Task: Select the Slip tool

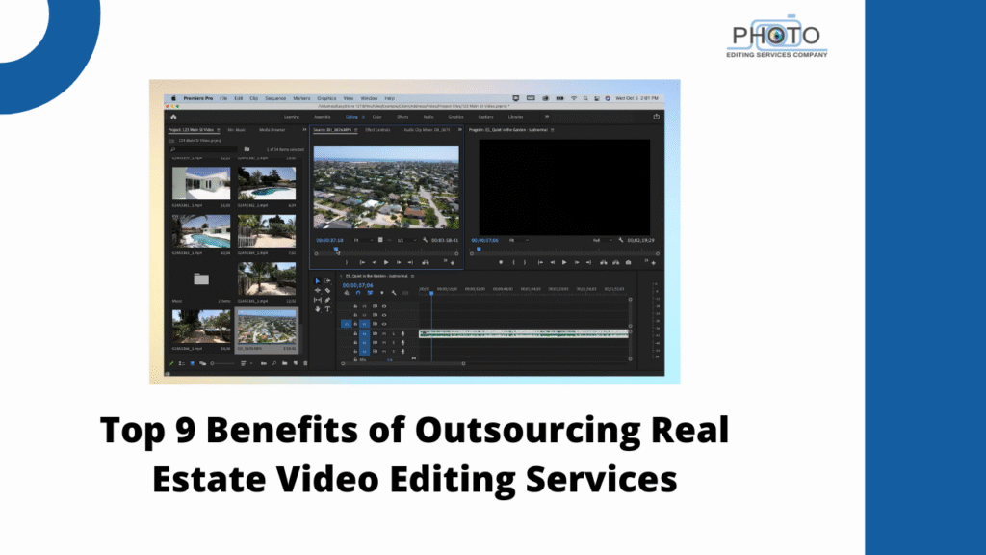Action: [317, 301]
